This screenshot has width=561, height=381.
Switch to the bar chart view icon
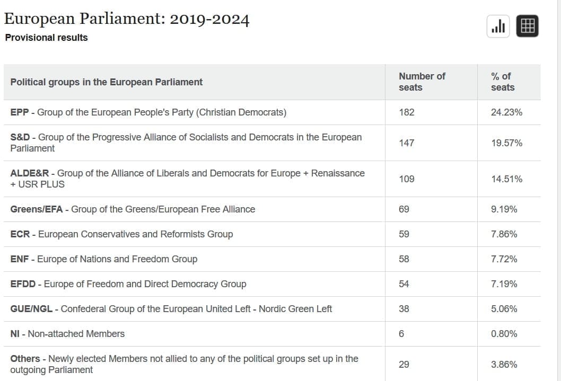pyautogui.click(x=498, y=26)
